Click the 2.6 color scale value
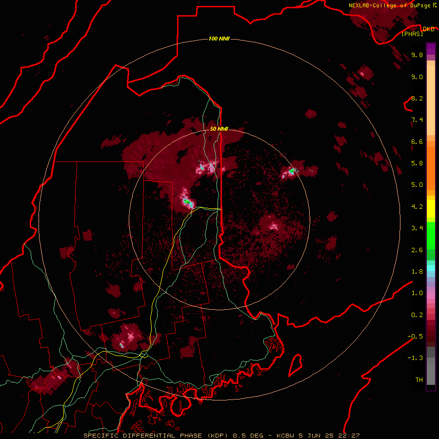This screenshot has height=439, width=439. [x=417, y=250]
